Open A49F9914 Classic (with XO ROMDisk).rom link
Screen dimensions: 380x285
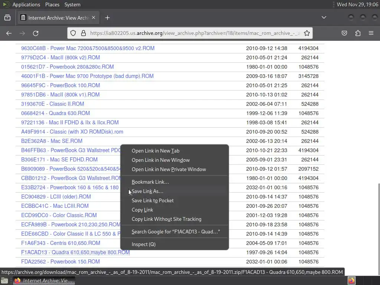click(72, 132)
